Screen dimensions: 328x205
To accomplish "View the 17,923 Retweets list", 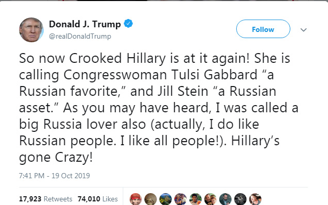I will click(45, 199).
